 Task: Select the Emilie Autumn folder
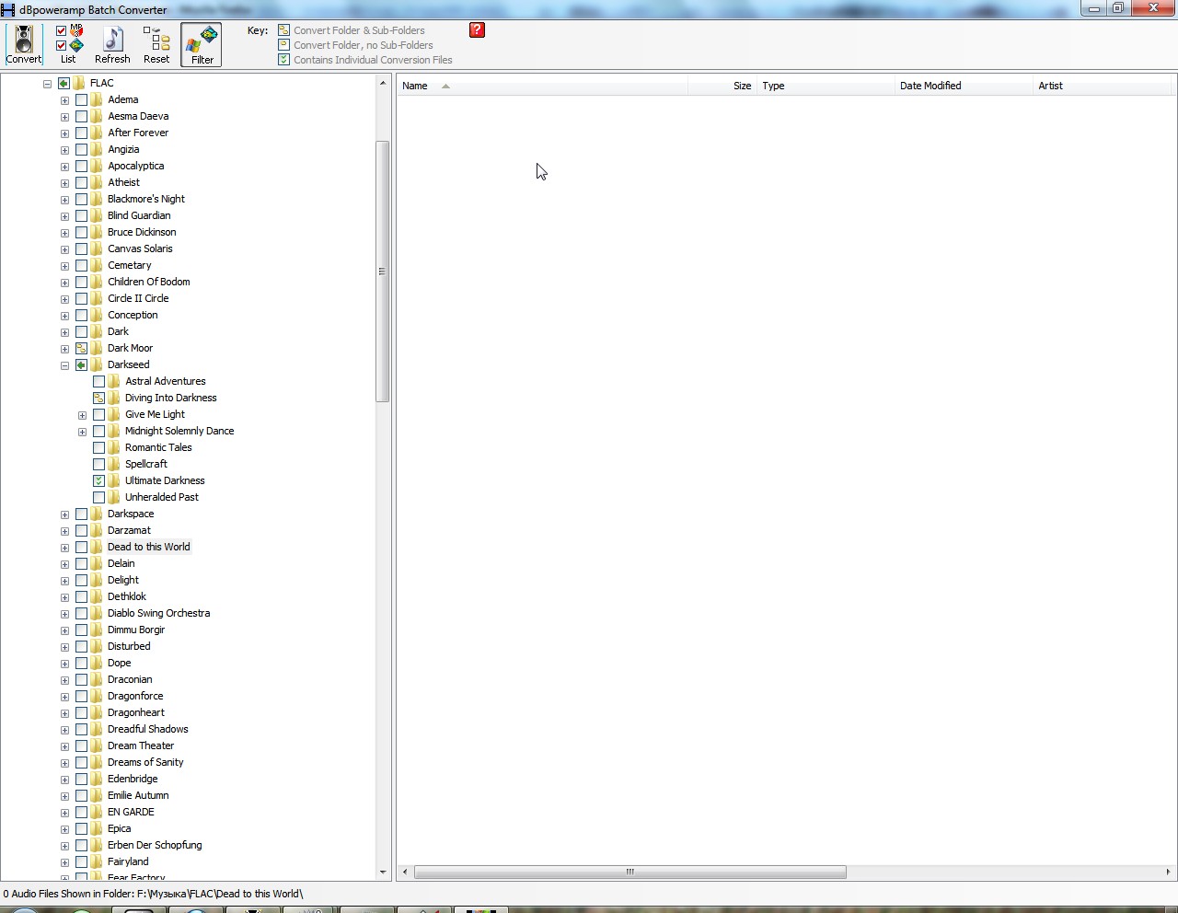tap(138, 795)
